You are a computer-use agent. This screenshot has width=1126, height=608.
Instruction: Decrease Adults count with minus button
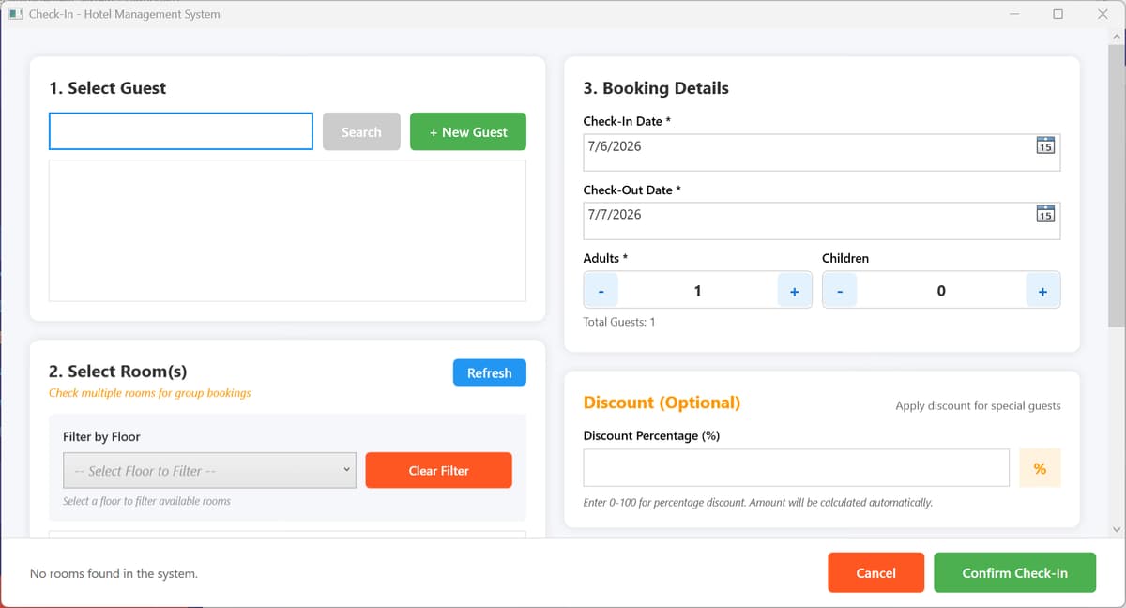coord(601,291)
